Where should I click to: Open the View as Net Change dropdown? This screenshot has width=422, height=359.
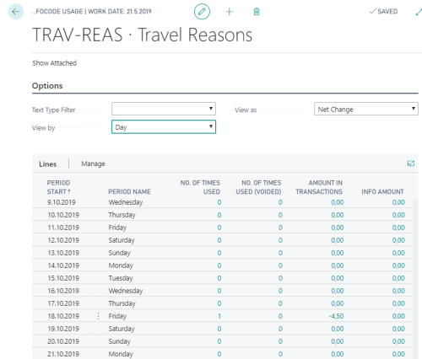366,109
